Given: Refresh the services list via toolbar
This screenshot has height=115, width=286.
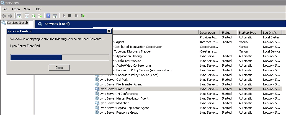Looking at the screenshot, I should coord(34,16).
